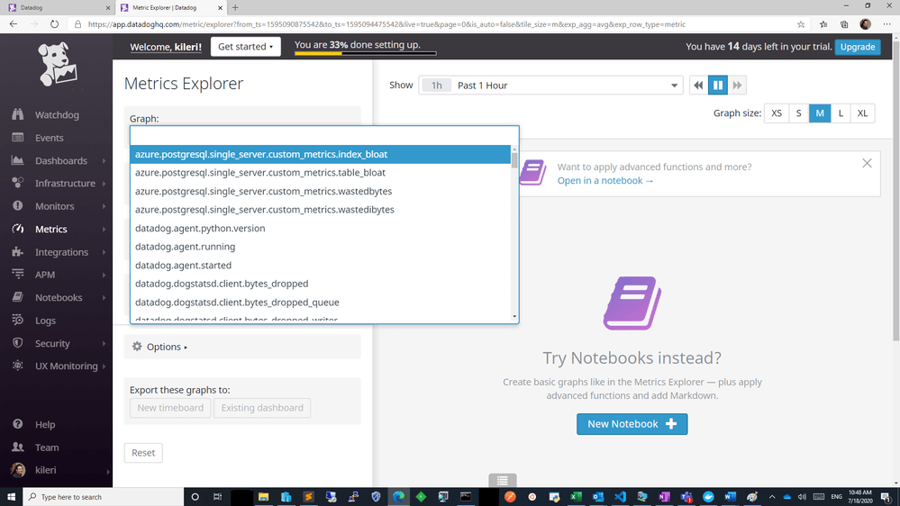Click the Team people icon
This screenshot has height=506, width=900.
18,447
